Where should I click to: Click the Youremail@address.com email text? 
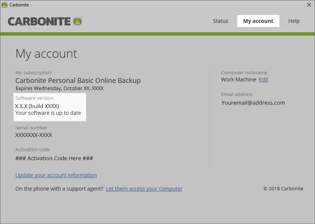tap(253, 103)
